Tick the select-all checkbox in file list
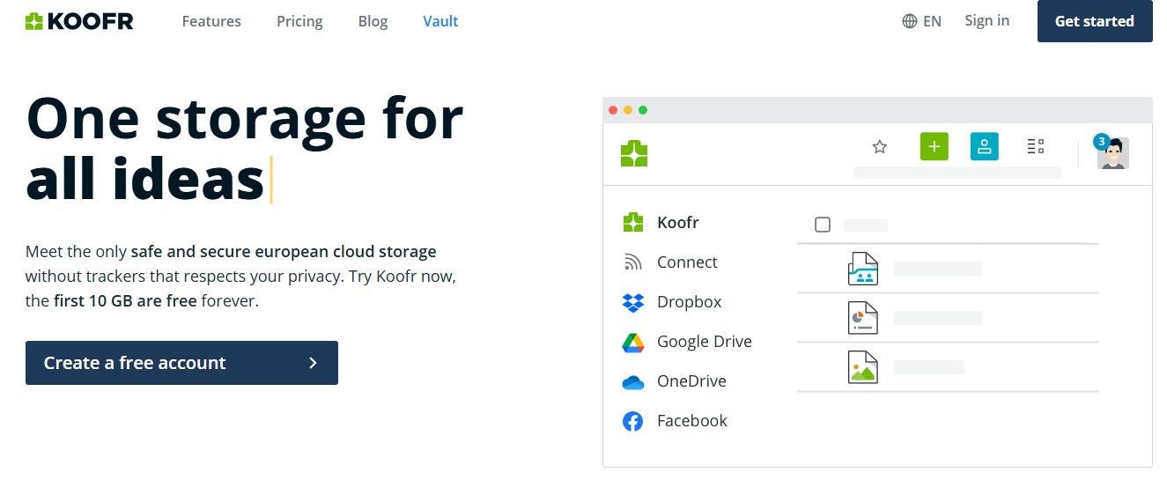This screenshot has height=495, width=1167. (x=823, y=225)
